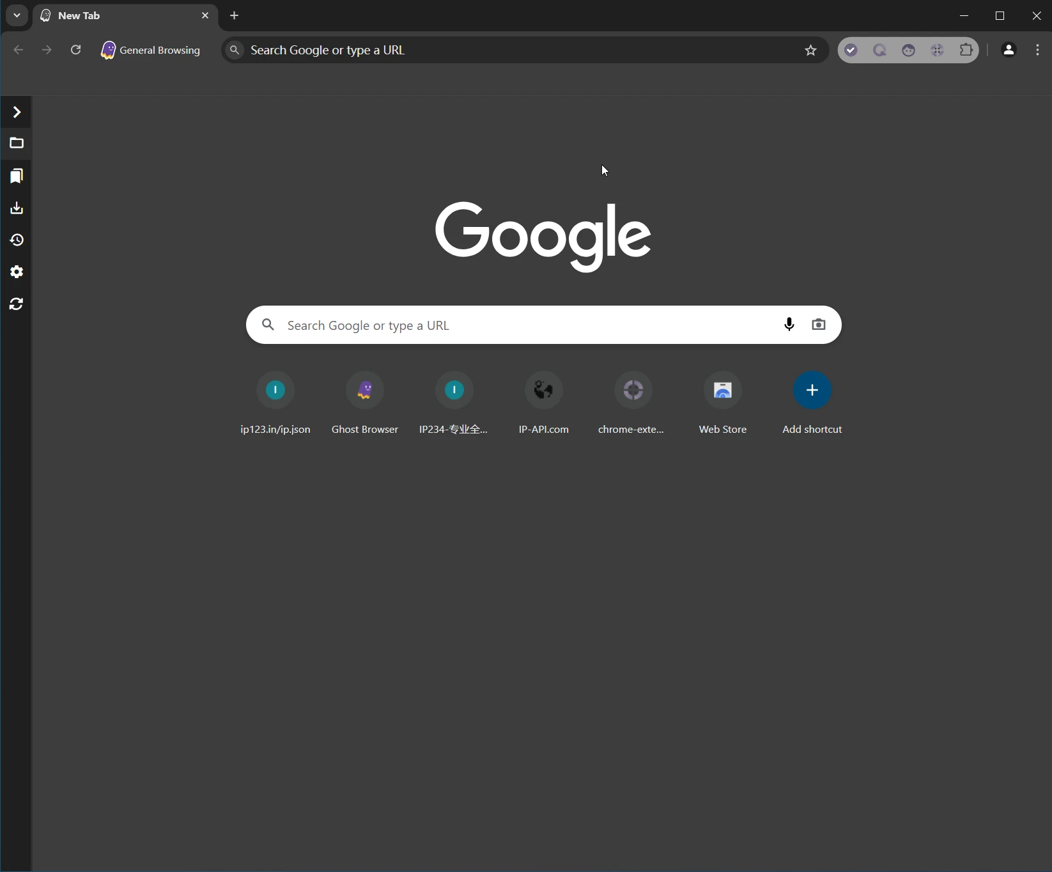
Task: Close the New Tab tab
Action: 205,15
